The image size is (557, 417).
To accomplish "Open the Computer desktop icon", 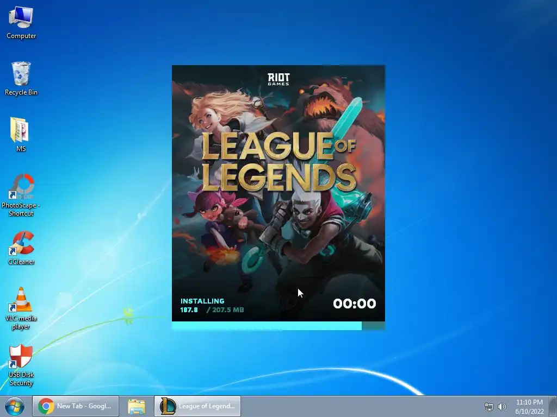I will click(21, 23).
